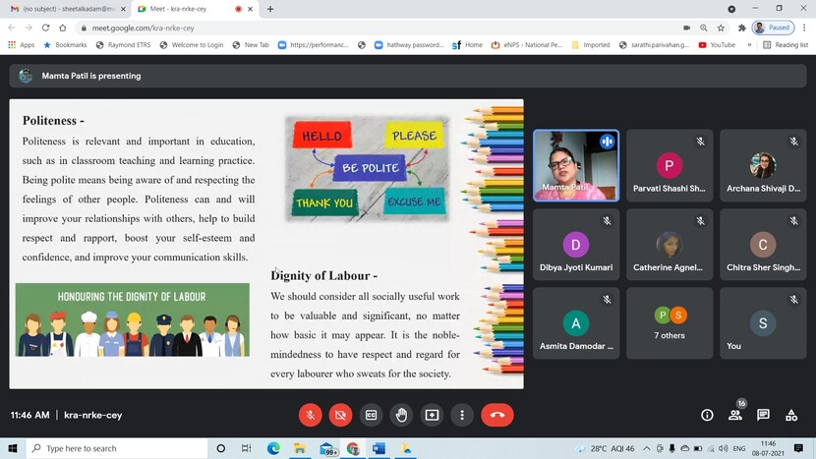Switch to the Gmail '(no subject)' tab

[x=64, y=9]
